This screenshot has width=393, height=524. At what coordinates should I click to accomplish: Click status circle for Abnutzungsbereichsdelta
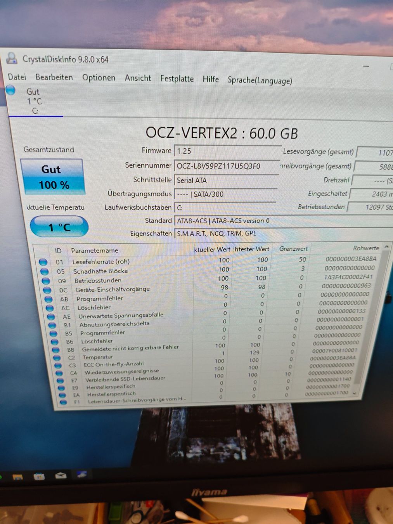[52, 325]
